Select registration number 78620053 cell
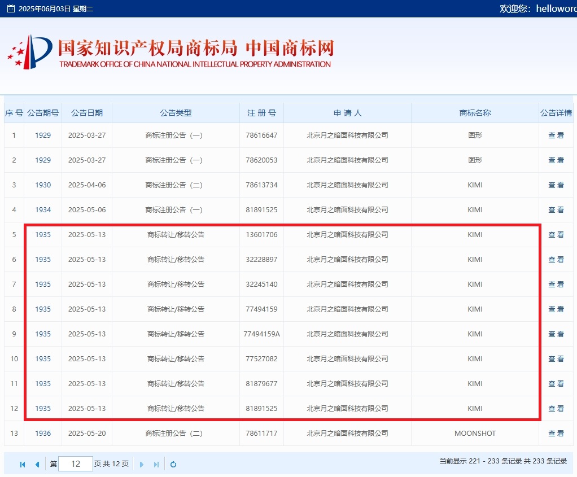This screenshot has width=577, height=477. click(261, 160)
